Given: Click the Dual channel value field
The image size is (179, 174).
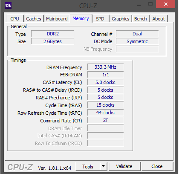Looking at the screenshot, I should tap(137, 34).
